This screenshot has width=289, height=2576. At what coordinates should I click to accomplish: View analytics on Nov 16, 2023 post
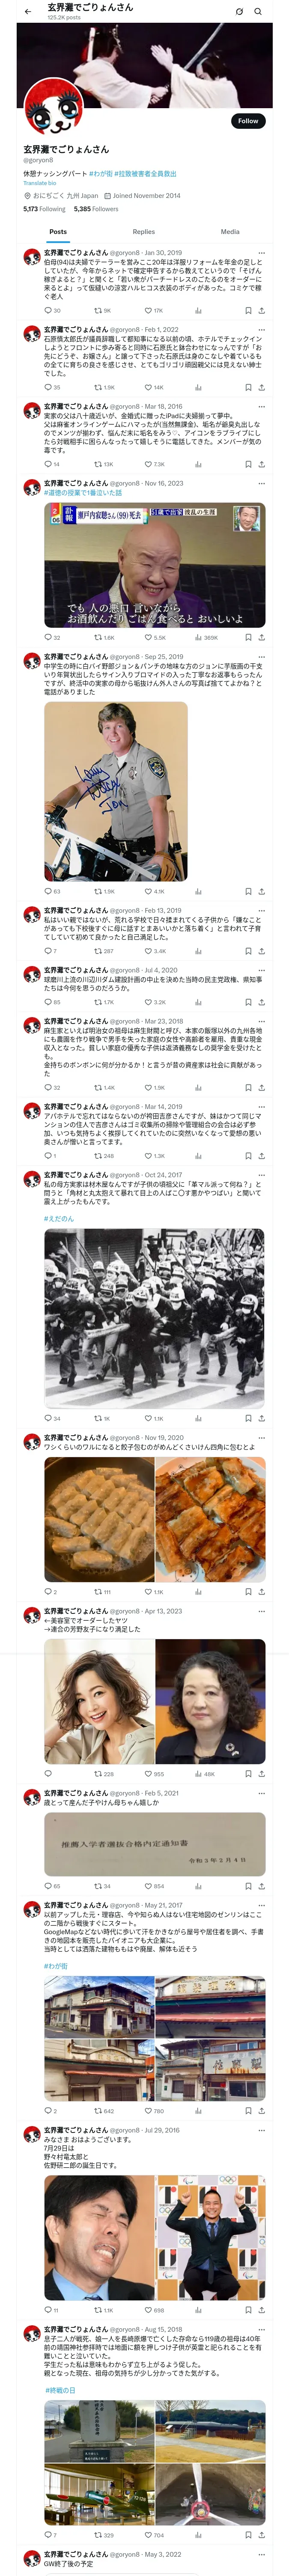coord(198,637)
